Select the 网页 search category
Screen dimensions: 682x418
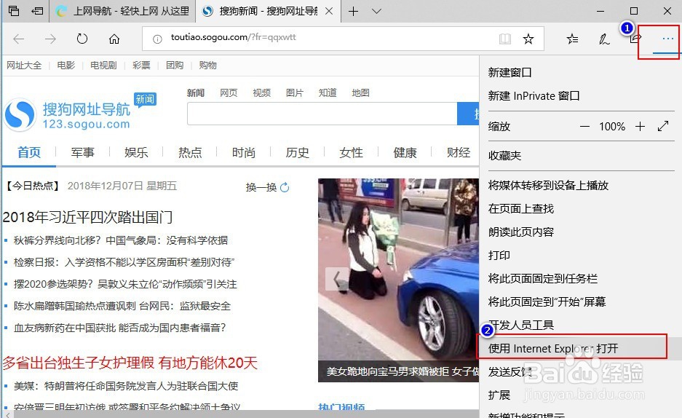tap(229, 92)
